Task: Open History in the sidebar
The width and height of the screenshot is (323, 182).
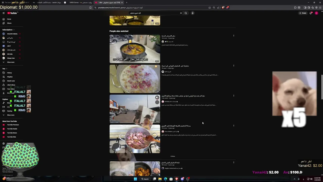Action: point(9,73)
